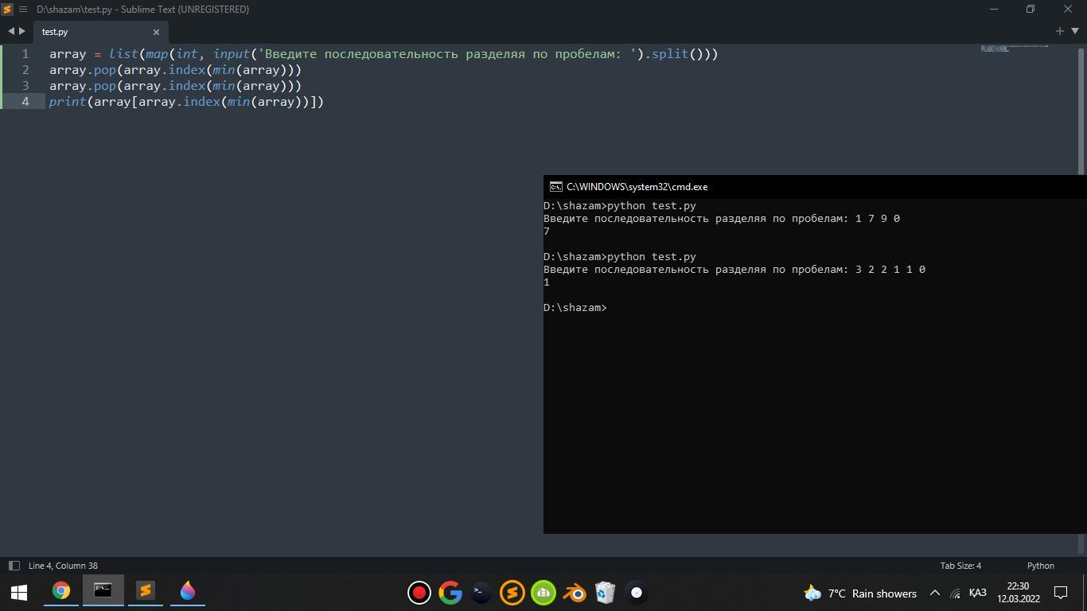Open Google Chrome from taskbar
This screenshot has width=1087, height=611.
61,591
